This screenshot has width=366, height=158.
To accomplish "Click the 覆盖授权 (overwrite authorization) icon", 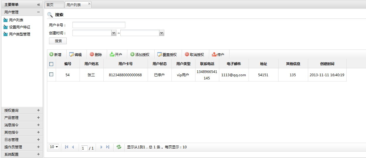I will click(x=160, y=55).
